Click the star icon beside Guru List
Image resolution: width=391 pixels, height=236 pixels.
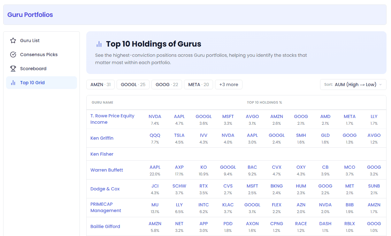[13, 41]
